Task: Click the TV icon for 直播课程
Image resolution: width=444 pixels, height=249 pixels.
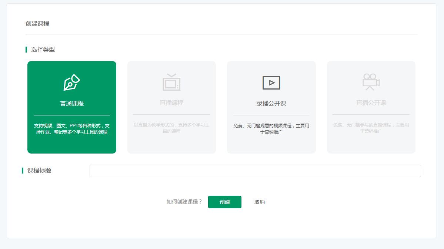Action: (171, 82)
